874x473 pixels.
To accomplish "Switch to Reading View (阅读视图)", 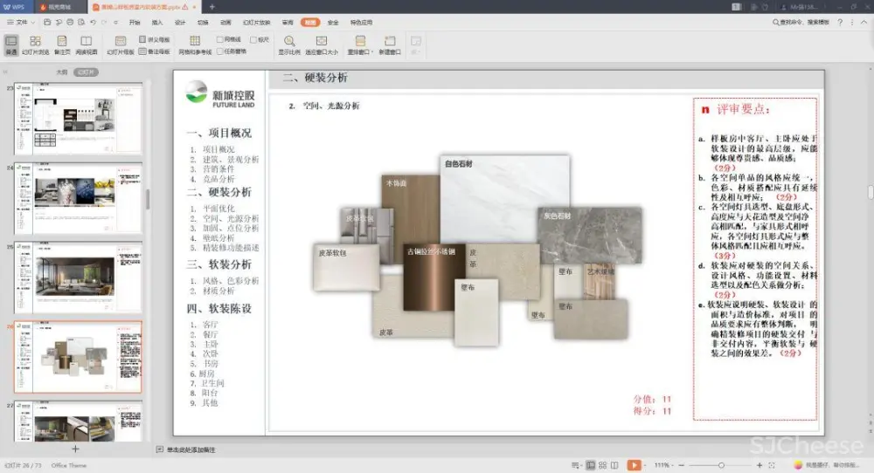I will (x=87, y=45).
